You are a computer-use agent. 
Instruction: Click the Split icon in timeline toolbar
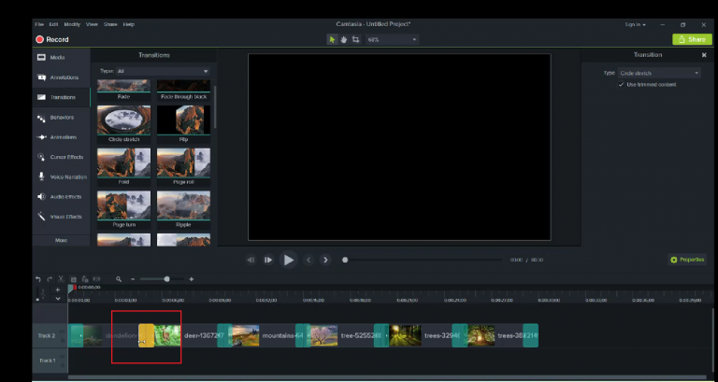tap(96, 279)
